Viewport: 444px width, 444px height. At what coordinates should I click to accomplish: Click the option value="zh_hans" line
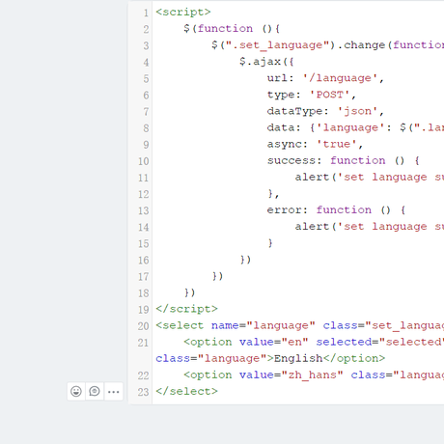tap(314, 375)
